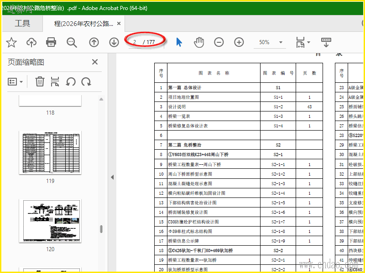Expand the fit-page options dropdown arrow
Image resolution: width=365 pixels, height=273 pixels.
pos(309,42)
